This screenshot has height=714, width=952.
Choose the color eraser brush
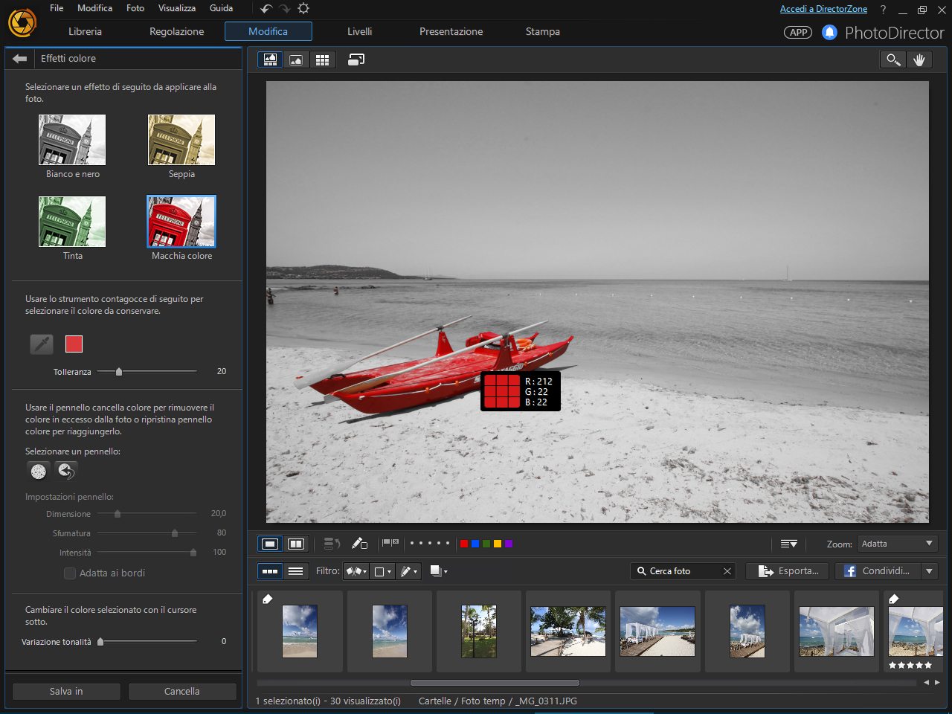pyautogui.click(x=39, y=471)
